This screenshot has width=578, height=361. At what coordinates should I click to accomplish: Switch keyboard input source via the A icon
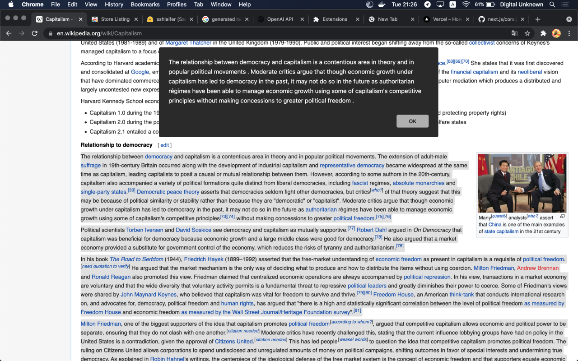pos(453,5)
